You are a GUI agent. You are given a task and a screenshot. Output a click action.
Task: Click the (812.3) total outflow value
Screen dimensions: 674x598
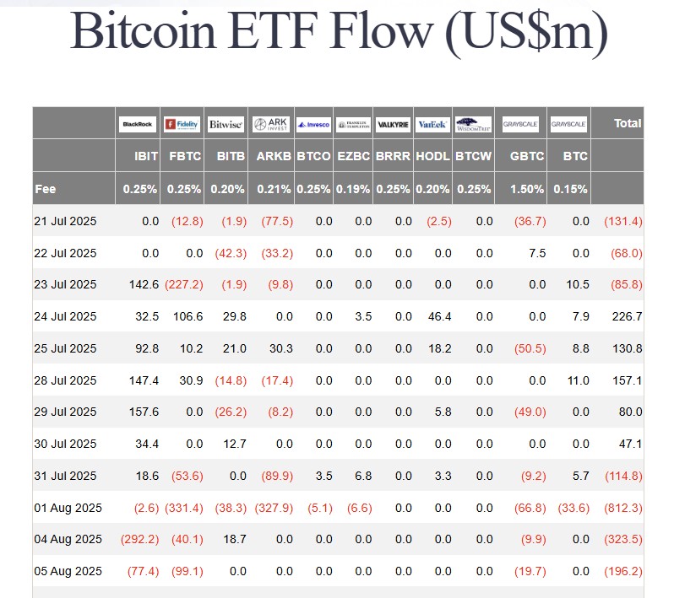pyautogui.click(x=622, y=508)
